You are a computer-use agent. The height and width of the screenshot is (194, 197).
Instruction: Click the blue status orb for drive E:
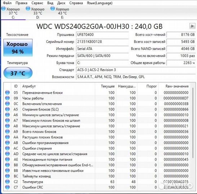[53, 9]
